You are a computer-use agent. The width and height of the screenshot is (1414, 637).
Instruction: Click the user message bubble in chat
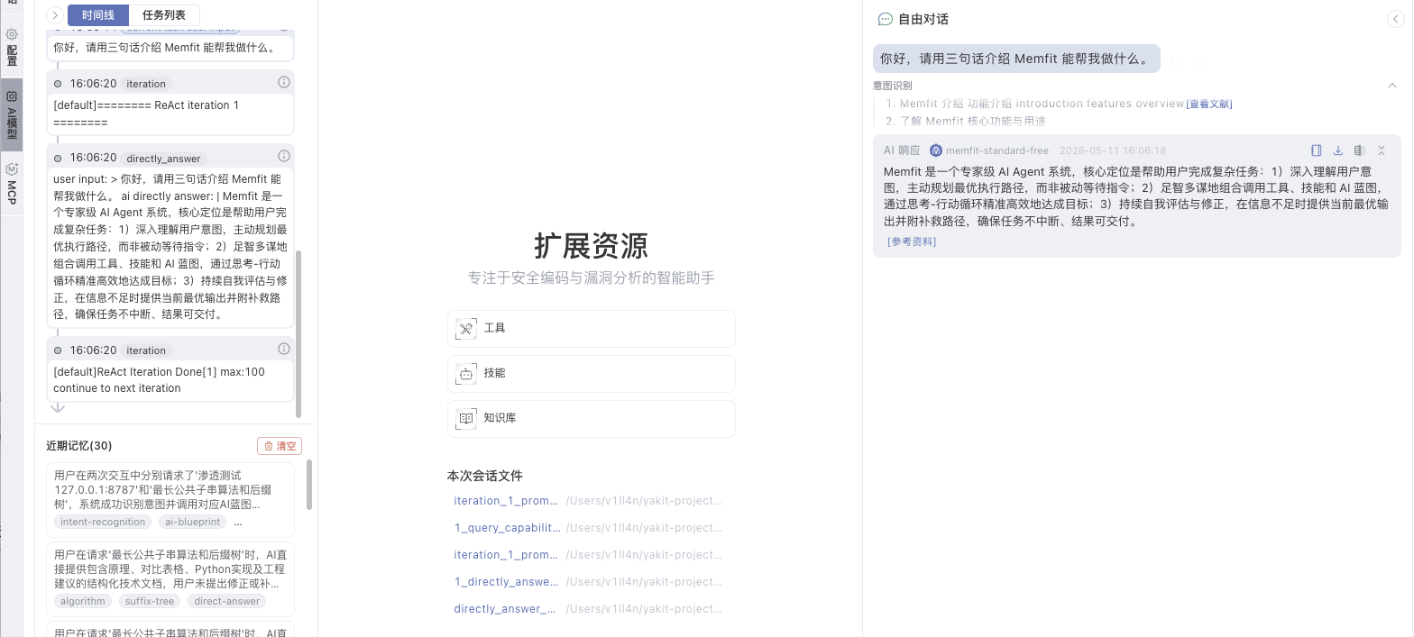click(x=1016, y=59)
